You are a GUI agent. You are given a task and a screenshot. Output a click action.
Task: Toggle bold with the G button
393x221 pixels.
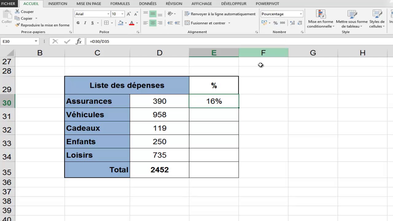click(78, 23)
